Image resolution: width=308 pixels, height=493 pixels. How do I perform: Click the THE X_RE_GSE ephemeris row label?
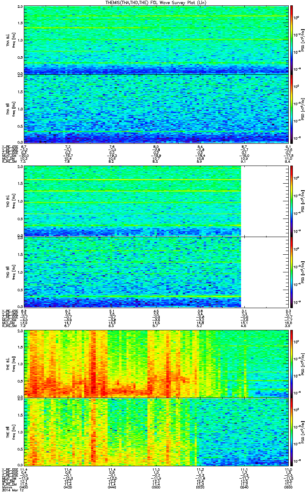(x=10, y=469)
